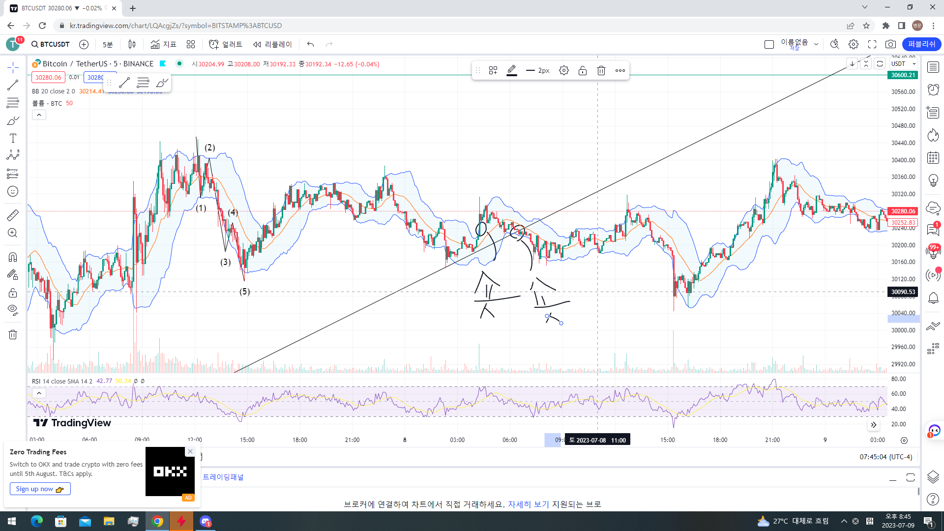Undo the last chart action
Viewport: 944px width, 531px height.
(310, 44)
